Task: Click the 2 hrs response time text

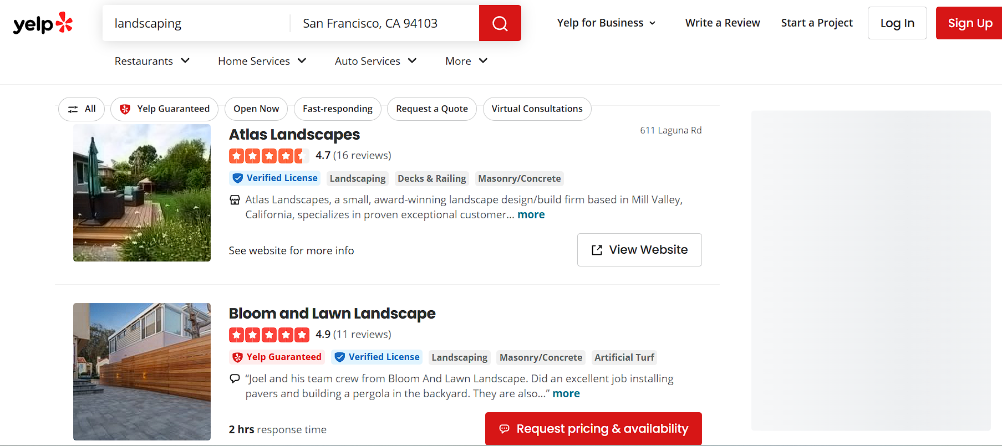Action: (x=278, y=430)
